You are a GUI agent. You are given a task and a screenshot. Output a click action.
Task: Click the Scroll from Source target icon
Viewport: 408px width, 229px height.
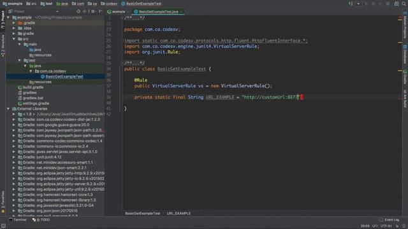(x=78, y=11)
